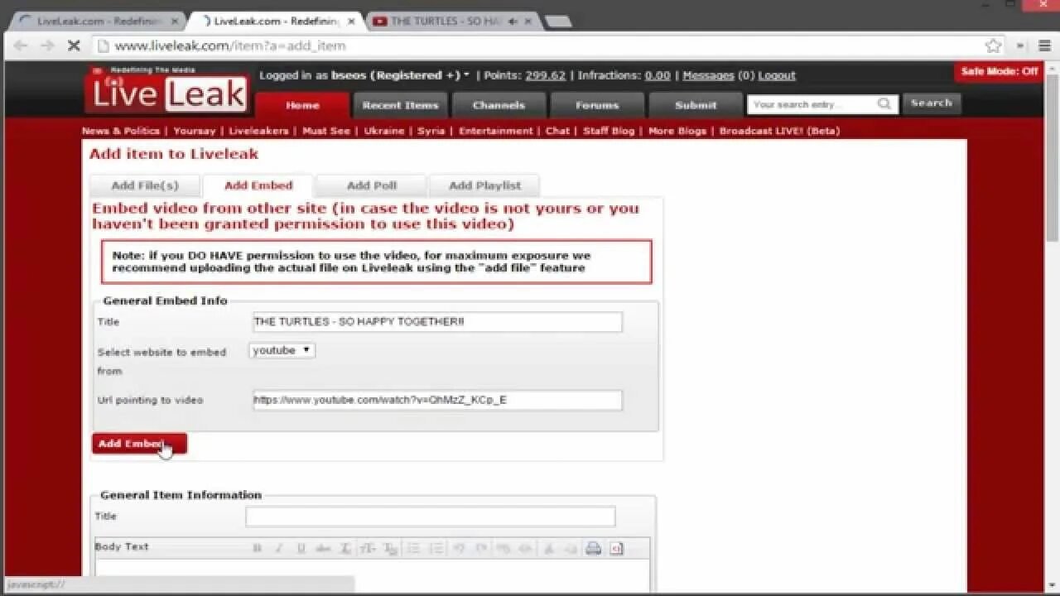
Task: Open the Must See link
Action: point(326,131)
